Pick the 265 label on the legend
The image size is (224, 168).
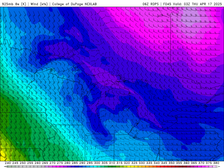(x=45, y=163)
